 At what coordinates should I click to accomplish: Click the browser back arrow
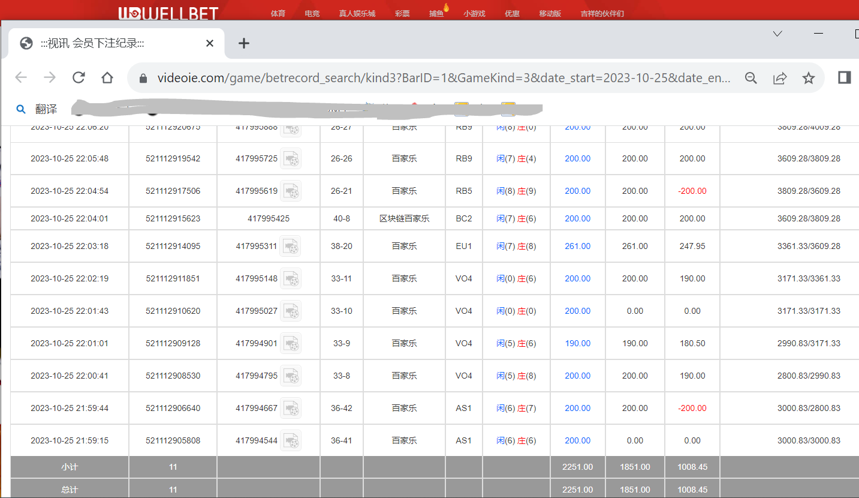point(21,77)
